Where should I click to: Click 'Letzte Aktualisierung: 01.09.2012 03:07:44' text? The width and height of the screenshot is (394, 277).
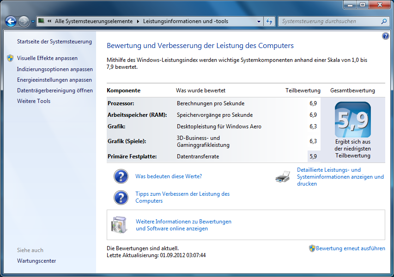coord(156,255)
